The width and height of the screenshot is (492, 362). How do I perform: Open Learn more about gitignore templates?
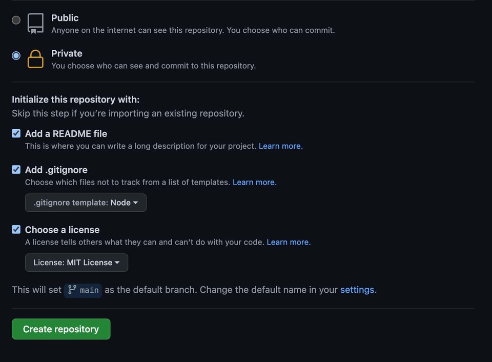point(254,182)
